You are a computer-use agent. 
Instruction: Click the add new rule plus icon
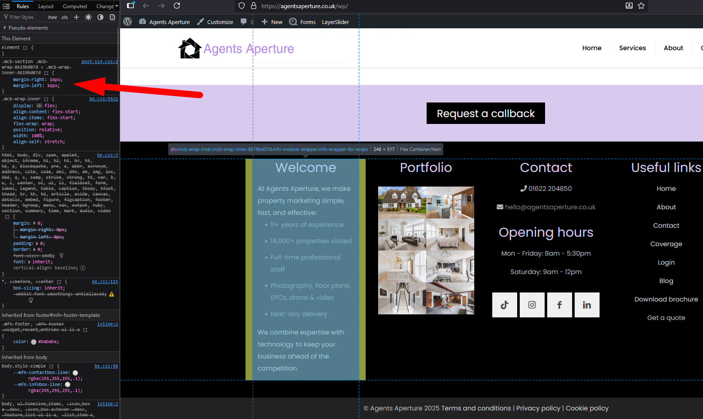click(x=76, y=17)
